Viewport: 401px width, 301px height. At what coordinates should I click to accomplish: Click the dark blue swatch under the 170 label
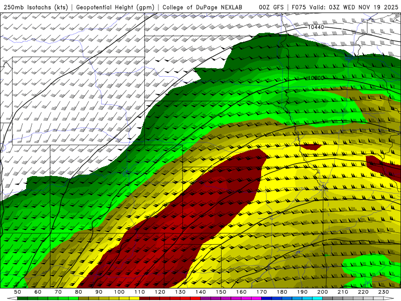tap(267, 298)
